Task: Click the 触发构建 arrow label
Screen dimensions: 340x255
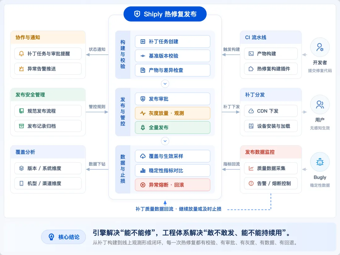Action: [x=231, y=49]
